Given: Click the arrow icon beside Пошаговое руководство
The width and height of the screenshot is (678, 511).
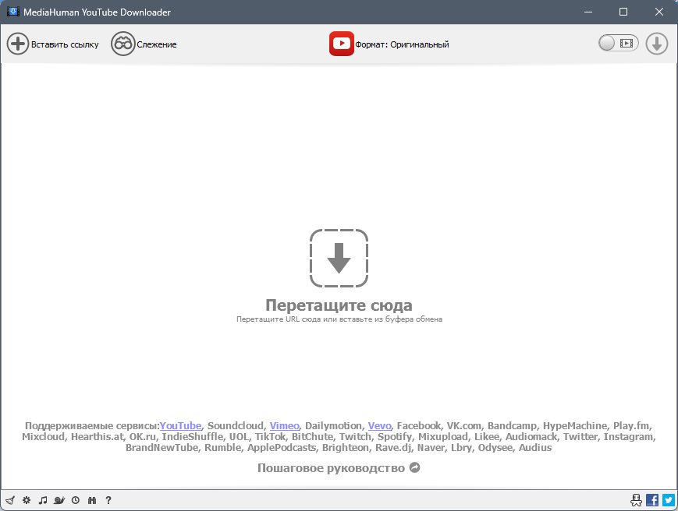Looking at the screenshot, I should tap(414, 467).
